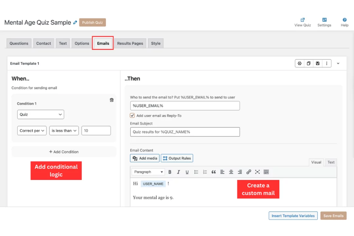This screenshot has height=236, width=354.
Task: Uncheck Add user email as Reply-To
Action: (132, 115)
